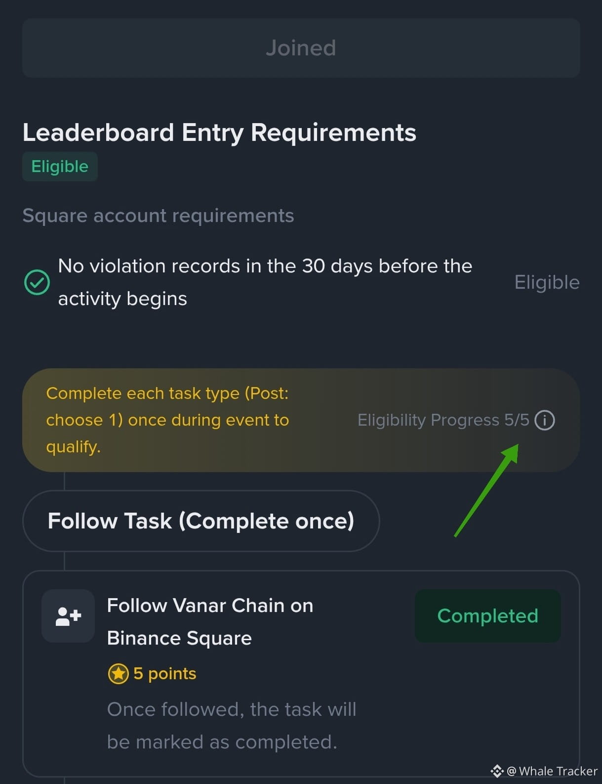This screenshot has width=602, height=784.
Task: Open Follow Vanar Chain on Binance Square
Action: [210, 621]
